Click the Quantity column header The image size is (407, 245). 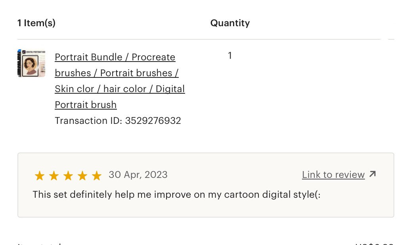(x=230, y=23)
